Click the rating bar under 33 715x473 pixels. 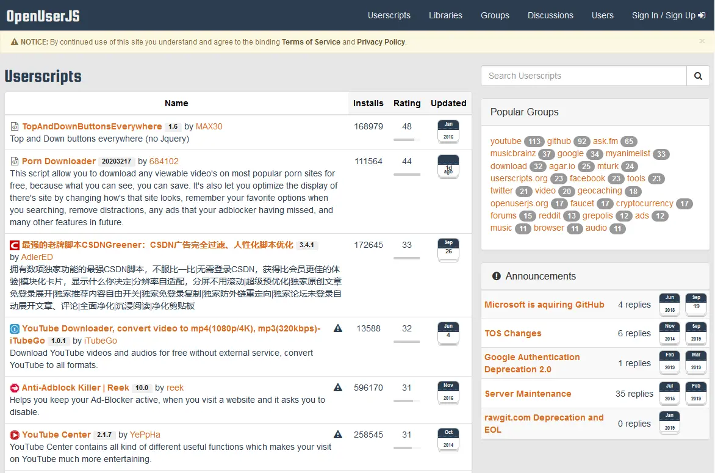(x=407, y=258)
